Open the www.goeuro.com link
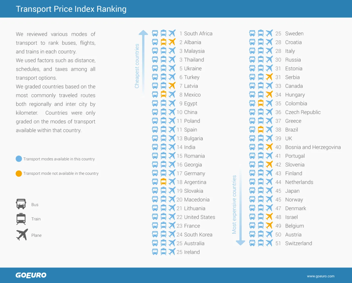 point(321,276)
